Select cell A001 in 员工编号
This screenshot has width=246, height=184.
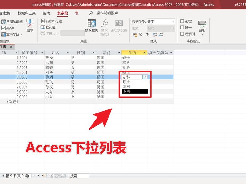32,58
